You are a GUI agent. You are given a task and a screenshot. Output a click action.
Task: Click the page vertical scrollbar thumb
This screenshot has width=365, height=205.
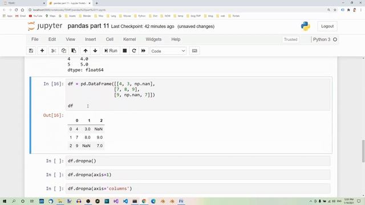363,151
